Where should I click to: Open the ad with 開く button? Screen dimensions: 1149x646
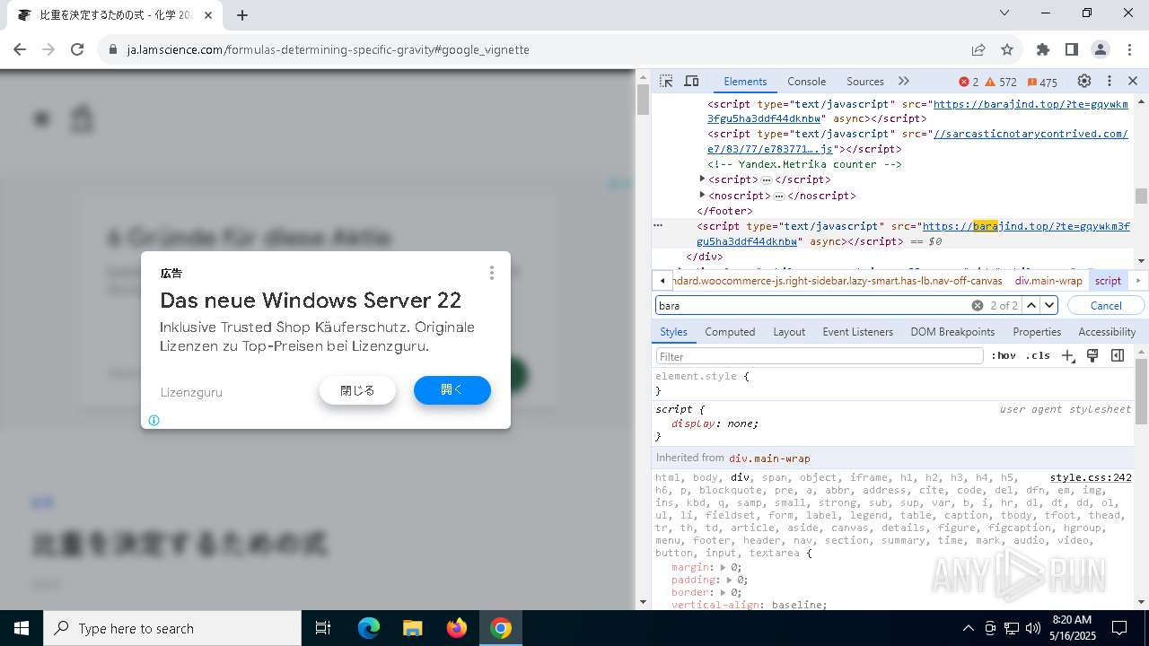[x=452, y=390]
